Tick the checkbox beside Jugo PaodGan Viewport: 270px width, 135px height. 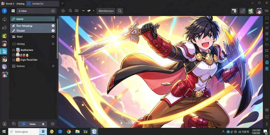click(14, 60)
